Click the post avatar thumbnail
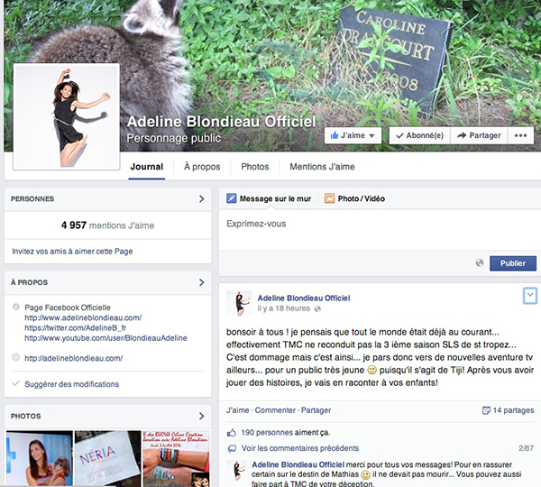 tap(239, 303)
